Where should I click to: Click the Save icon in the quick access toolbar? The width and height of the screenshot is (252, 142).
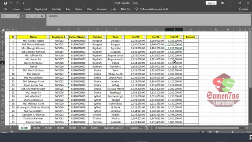point(5,3)
